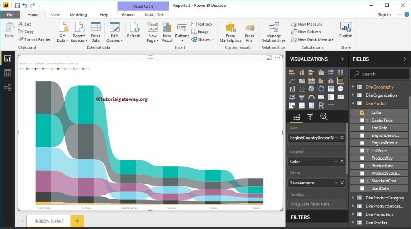This screenshot has width=411, height=229.
Task: Open the File tab
Action: 10,15
